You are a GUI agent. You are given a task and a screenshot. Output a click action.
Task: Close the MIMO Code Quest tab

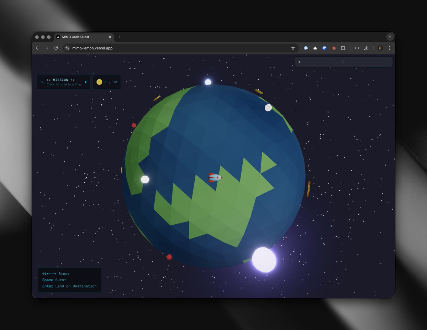[110, 37]
